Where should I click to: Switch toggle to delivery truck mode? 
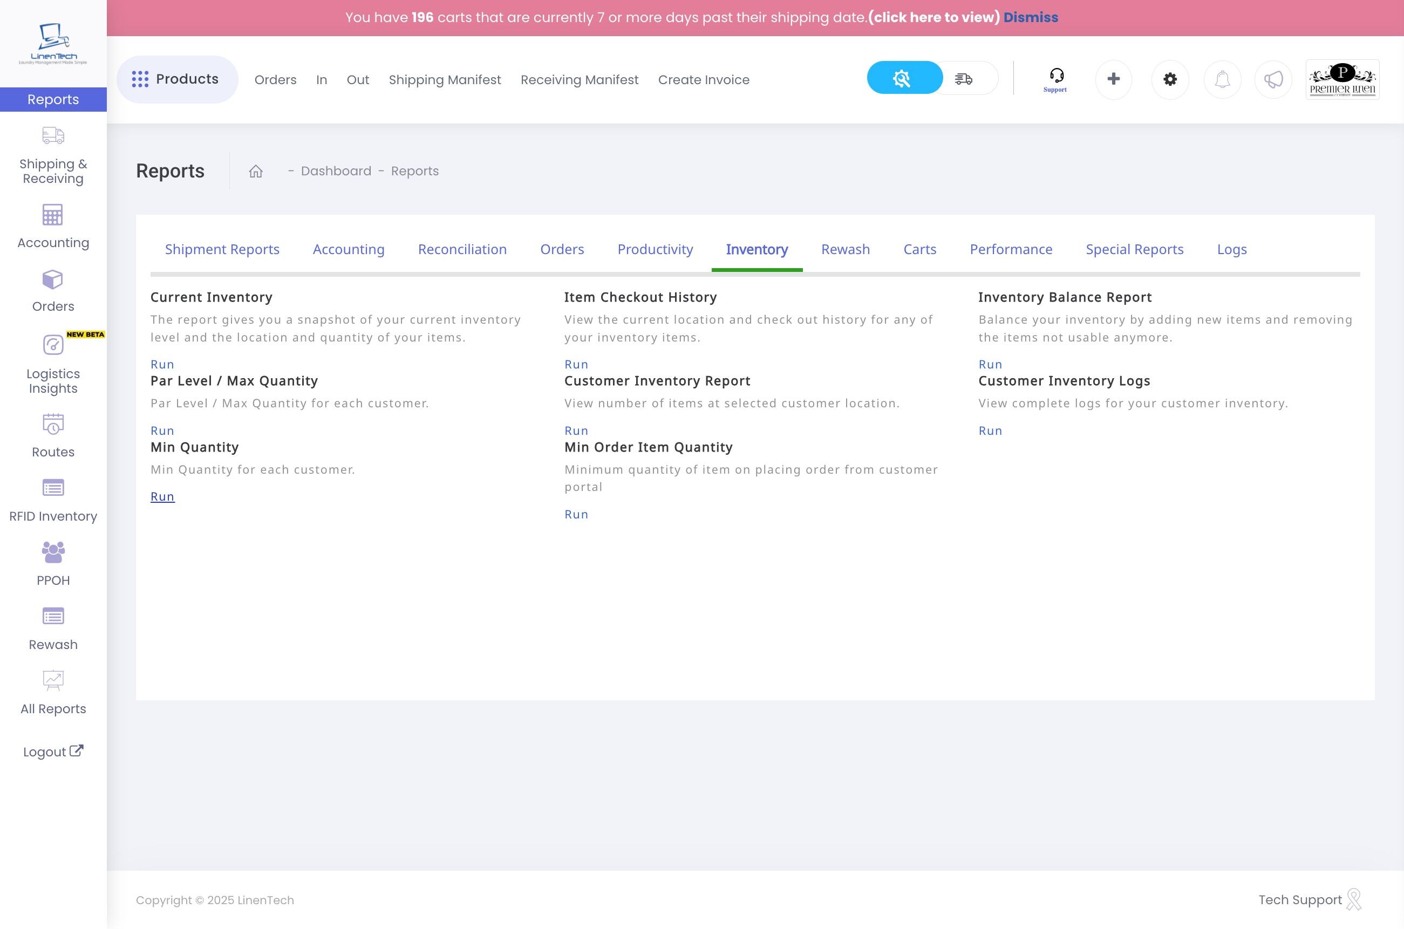(964, 78)
